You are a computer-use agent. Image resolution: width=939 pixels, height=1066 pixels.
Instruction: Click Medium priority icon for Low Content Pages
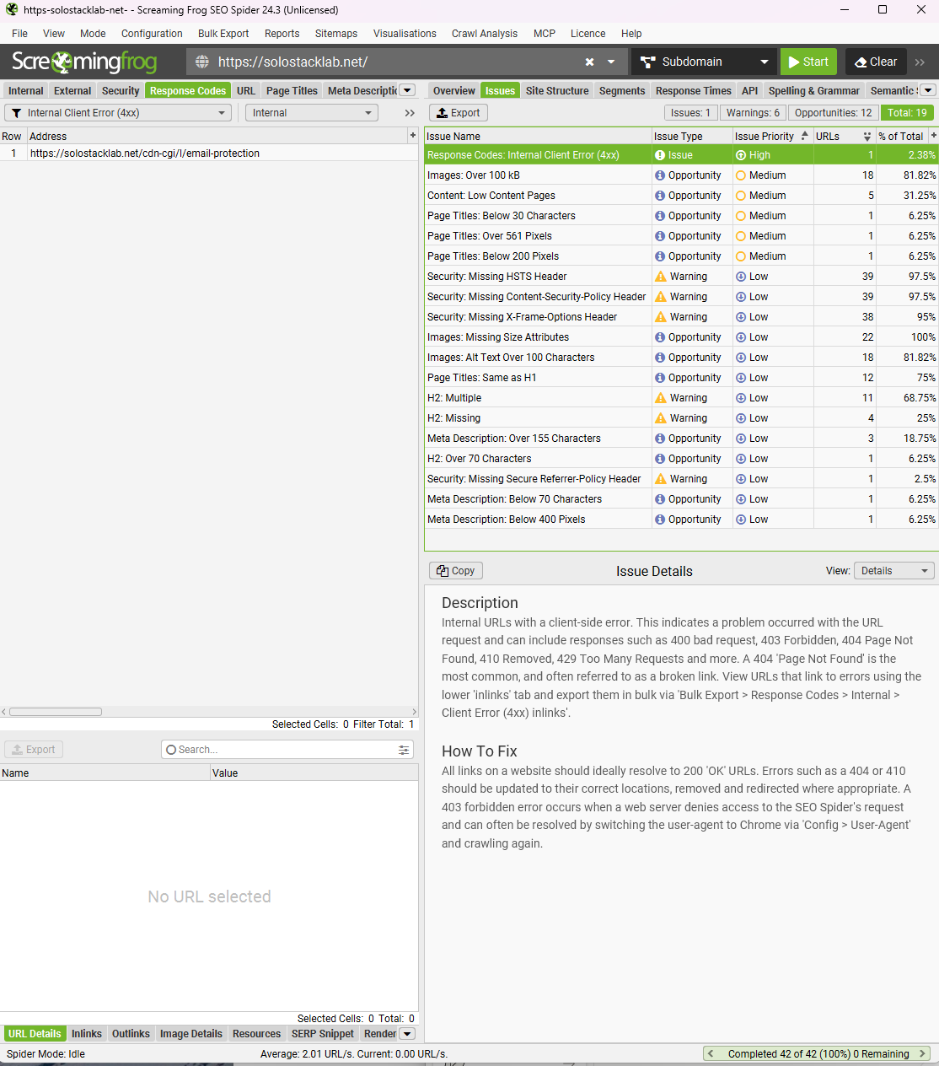[x=741, y=196]
